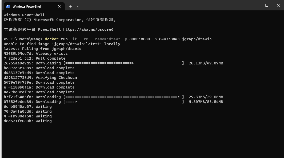
Task: Click the '6c4b5940ab57: Waiting' line
Action: tap(28, 107)
